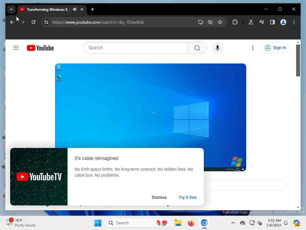The width and height of the screenshot is (306, 230).
Task: Go back with the back arrow
Action: click(x=12, y=22)
